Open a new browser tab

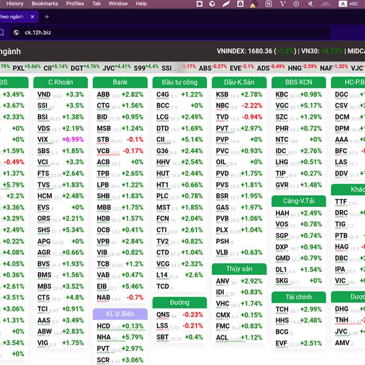47,17
